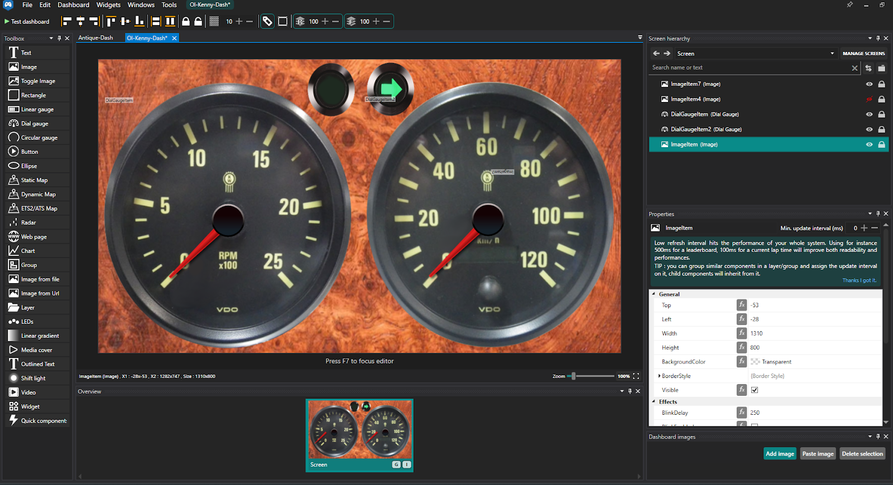Run Test dashboard

click(x=27, y=22)
